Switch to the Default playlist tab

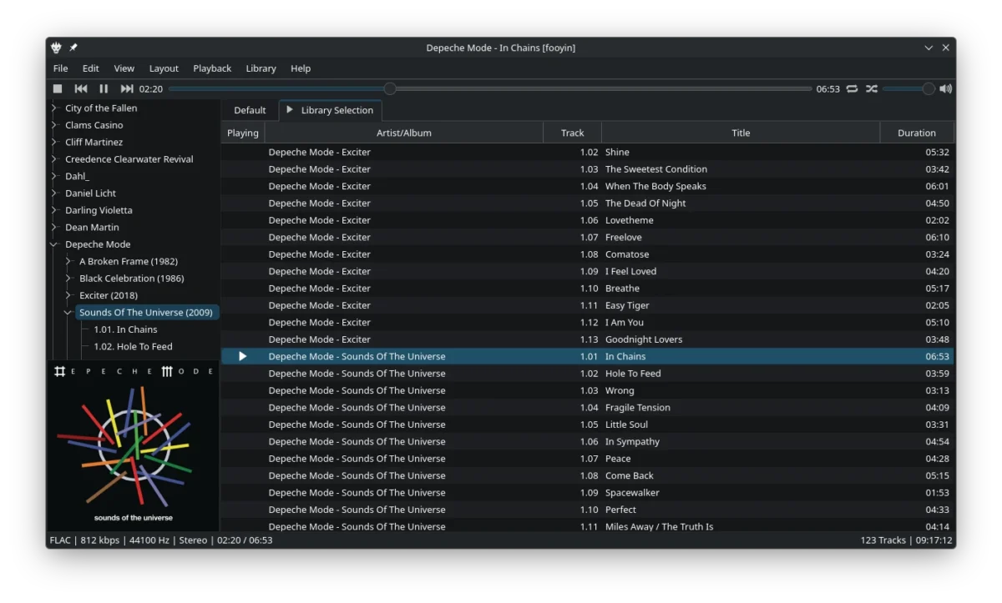click(250, 110)
